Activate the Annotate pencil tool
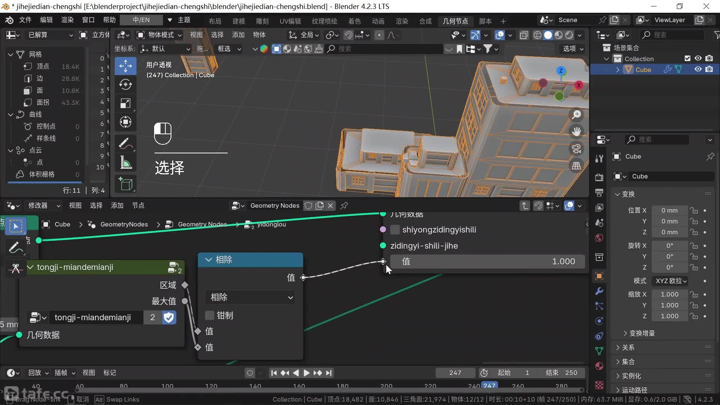The image size is (720, 405). click(125, 144)
